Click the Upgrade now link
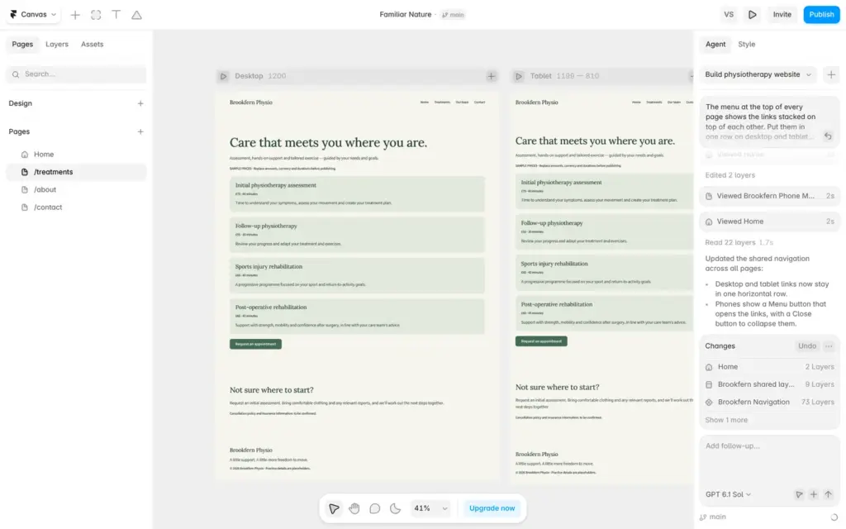Image resolution: width=846 pixels, height=529 pixels. (492, 508)
